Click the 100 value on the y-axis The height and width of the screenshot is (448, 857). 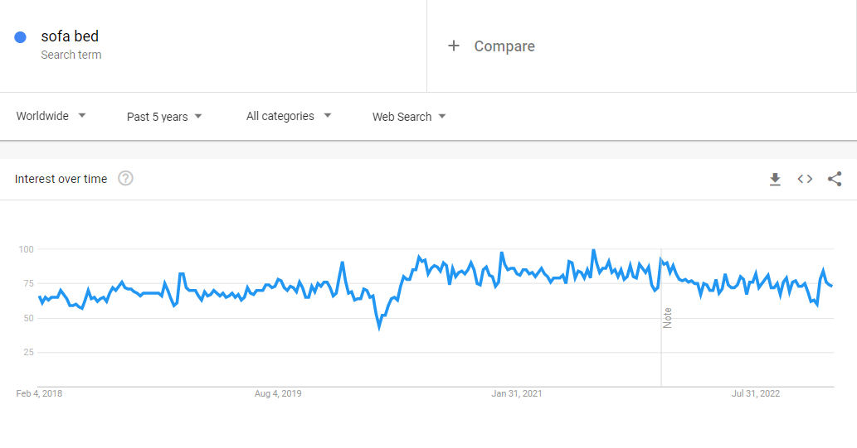(x=26, y=249)
